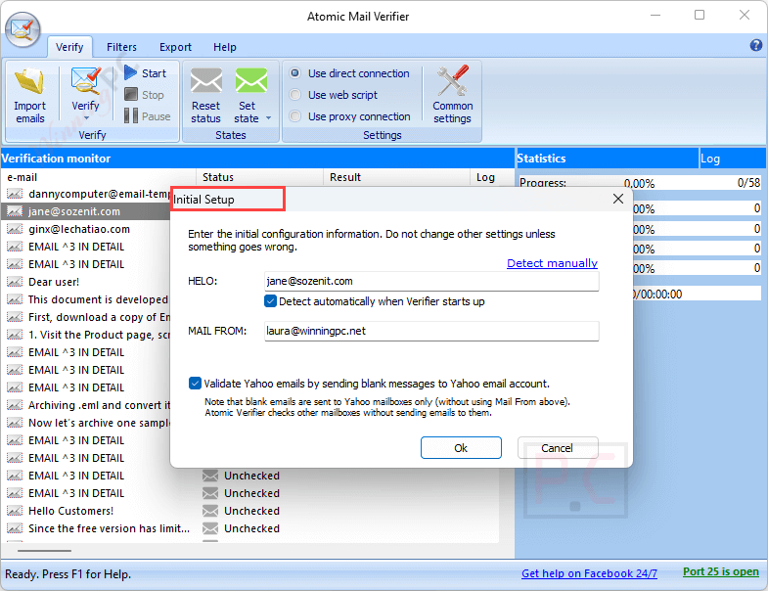
Task: Click the row icon beside ginx@lechatiao.com
Action: click(x=15, y=229)
